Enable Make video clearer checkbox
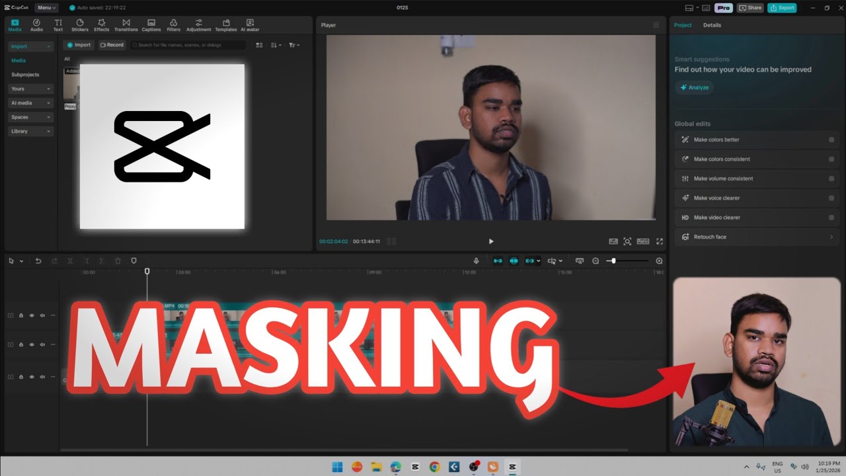Image resolution: width=846 pixels, height=476 pixels. pos(831,218)
